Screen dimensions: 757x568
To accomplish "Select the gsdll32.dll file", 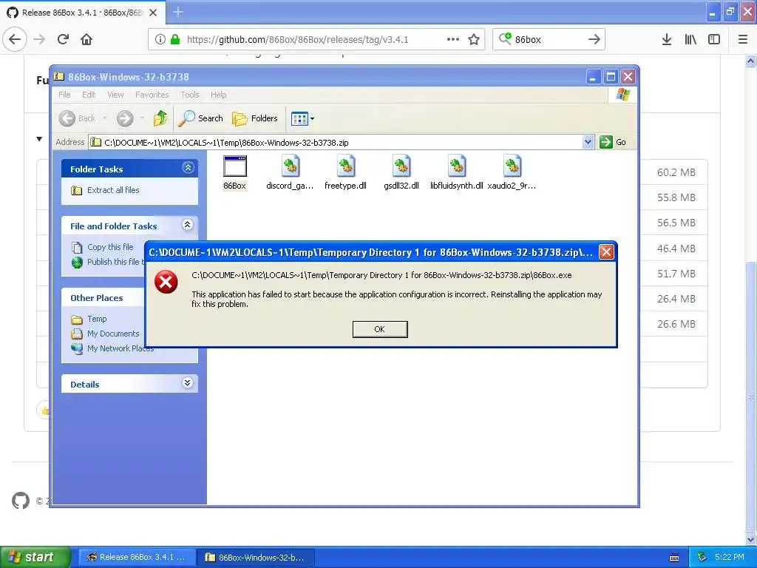I will (401, 173).
